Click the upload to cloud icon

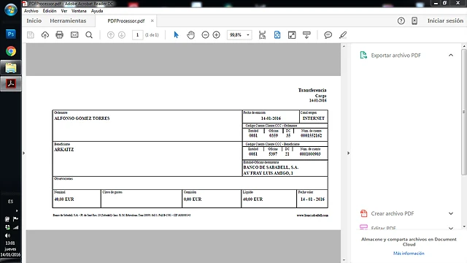click(x=45, y=35)
